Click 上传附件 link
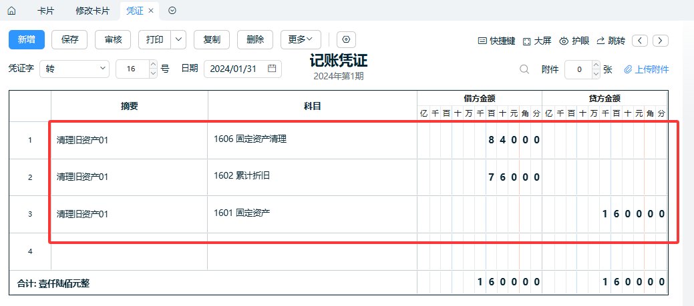Image resolution: width=694 pixels, height=306 pixels. 646,69
